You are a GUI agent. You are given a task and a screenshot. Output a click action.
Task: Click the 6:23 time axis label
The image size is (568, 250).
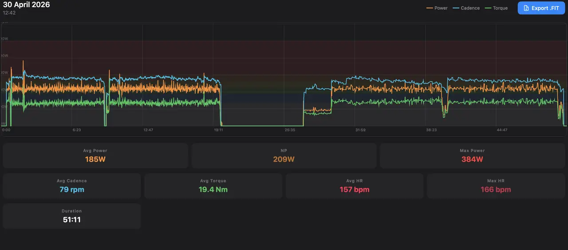click(x=77, y=130)
